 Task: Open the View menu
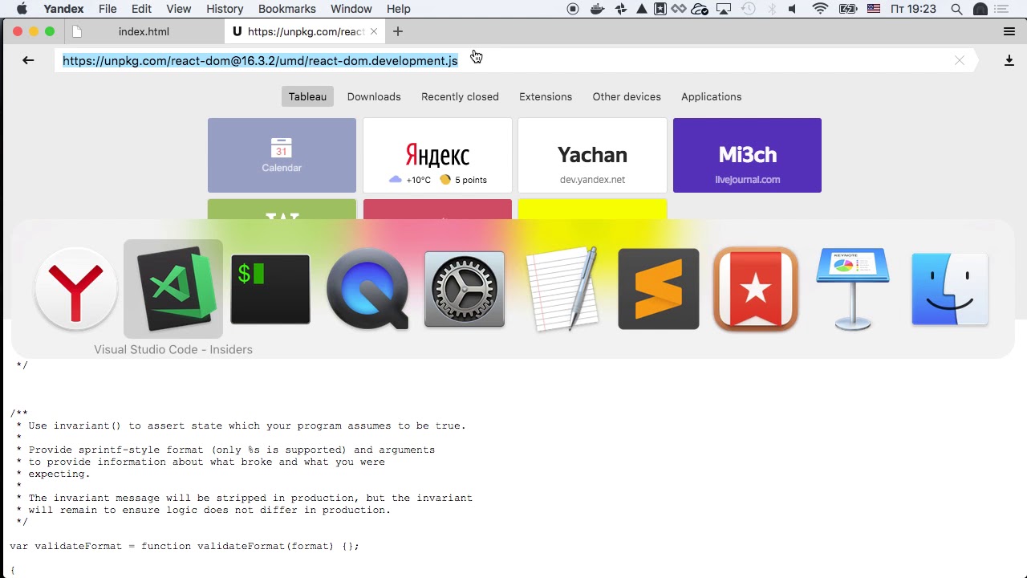[x=179, y=9]
